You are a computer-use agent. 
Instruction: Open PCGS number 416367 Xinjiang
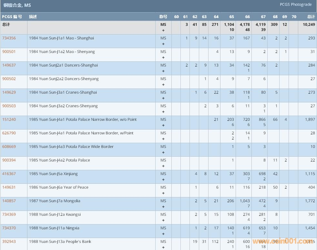(x=9, y=174)
